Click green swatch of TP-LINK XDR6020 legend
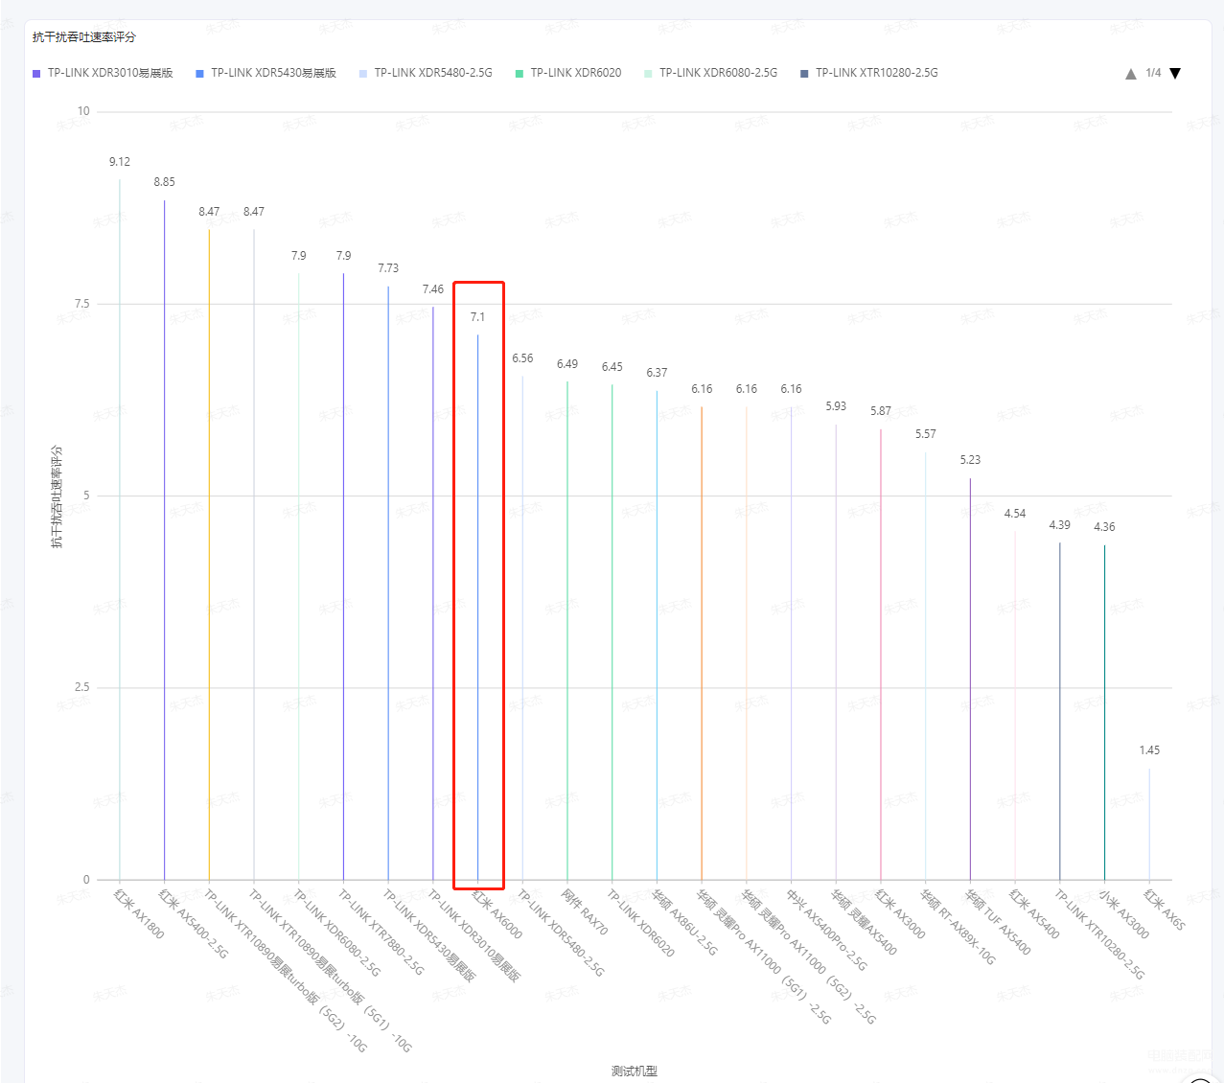 520,74
